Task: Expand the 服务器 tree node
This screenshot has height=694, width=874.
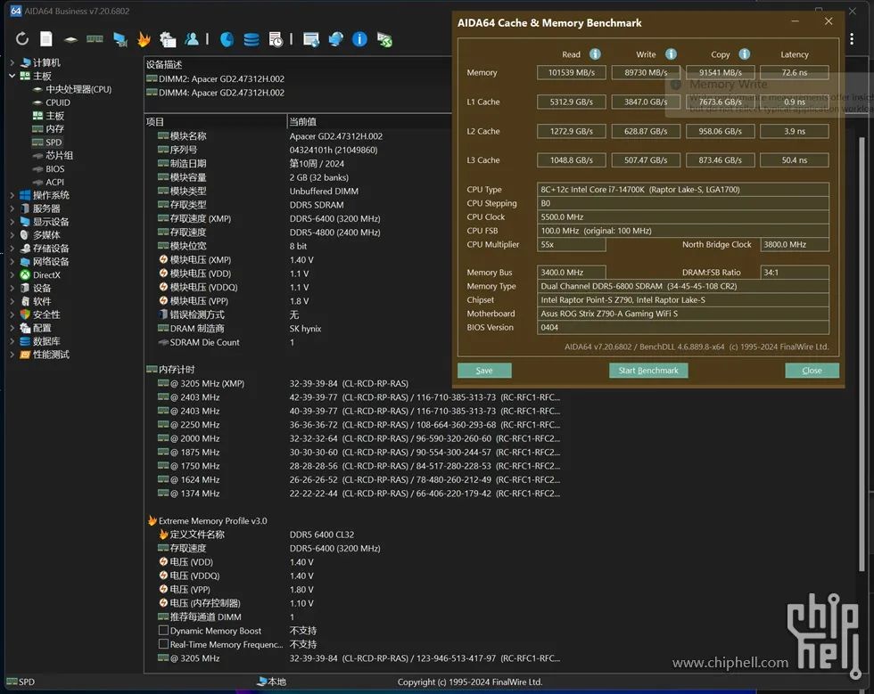Action: [12, 208]
